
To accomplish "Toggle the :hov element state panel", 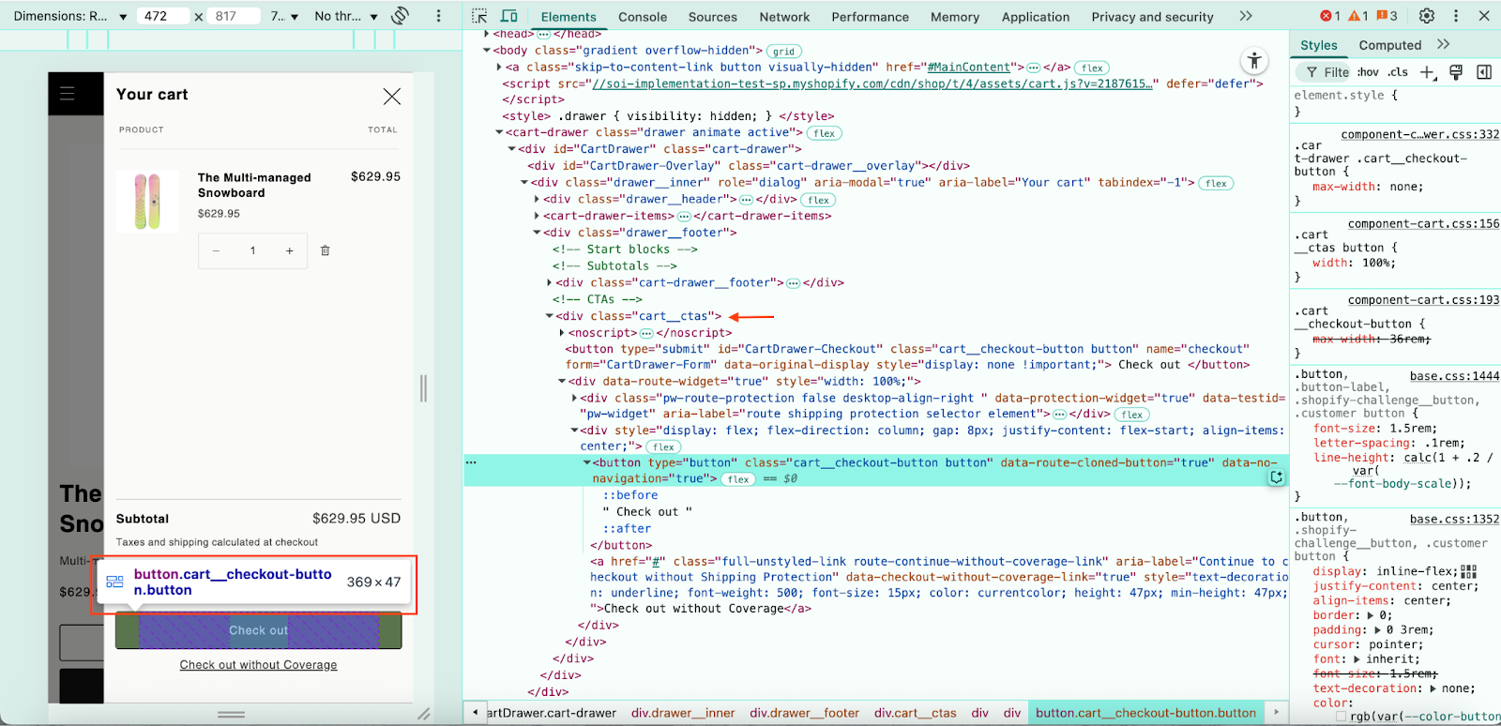I will (1368, 72).
